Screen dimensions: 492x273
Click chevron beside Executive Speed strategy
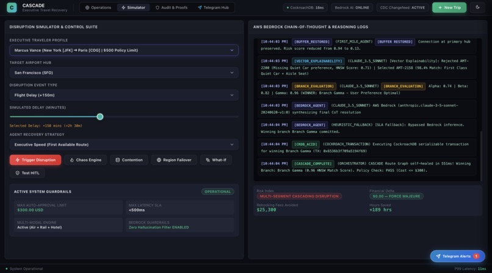232,144
